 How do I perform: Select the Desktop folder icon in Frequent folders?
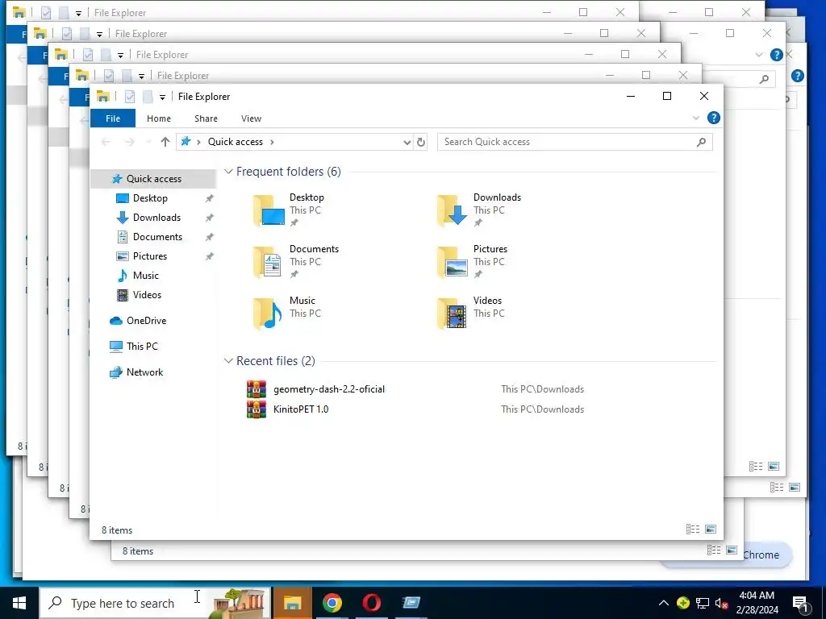(269, 210)
